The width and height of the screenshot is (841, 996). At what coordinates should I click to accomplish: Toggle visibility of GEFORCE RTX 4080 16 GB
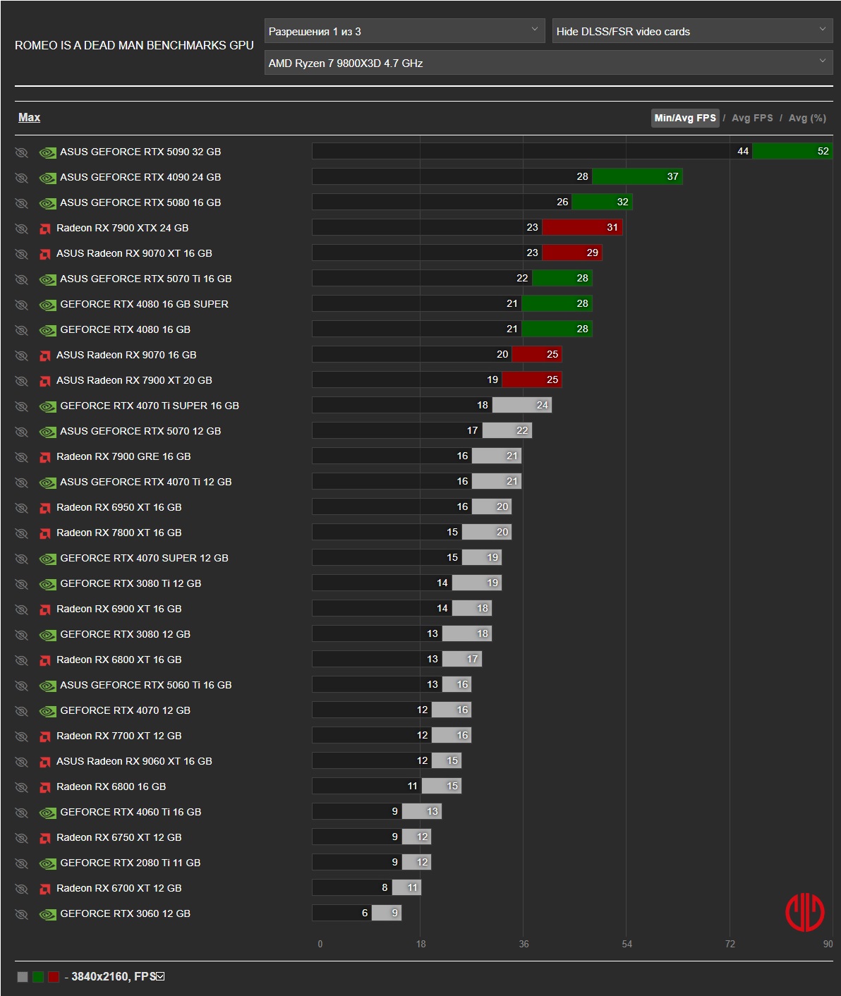point(21,330)
